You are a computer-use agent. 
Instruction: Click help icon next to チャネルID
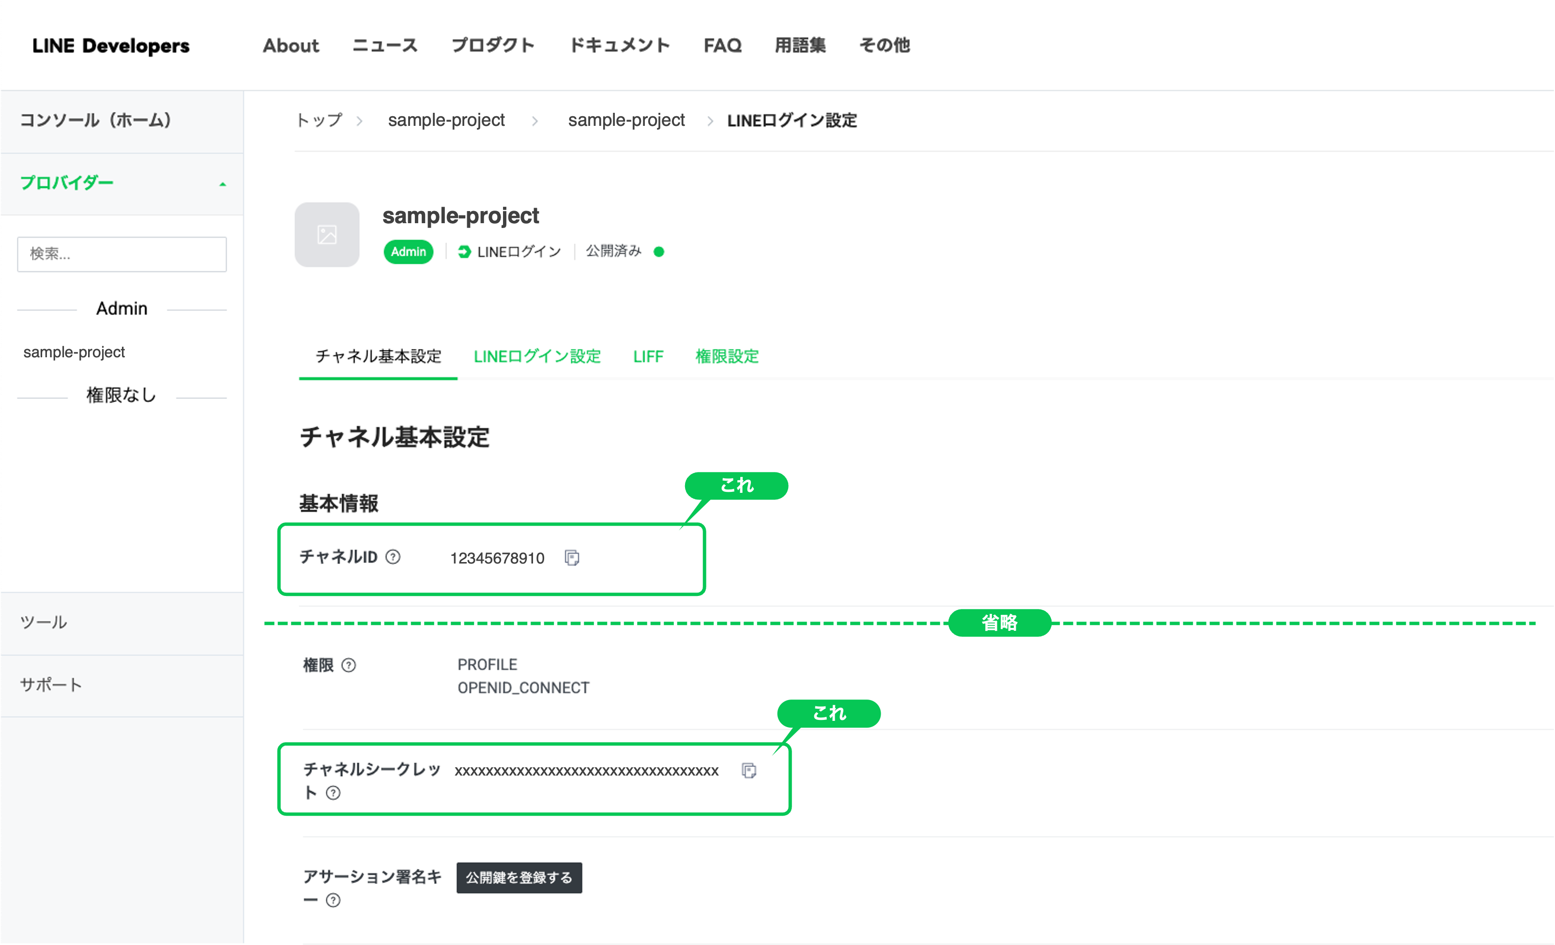click(393, 557)
